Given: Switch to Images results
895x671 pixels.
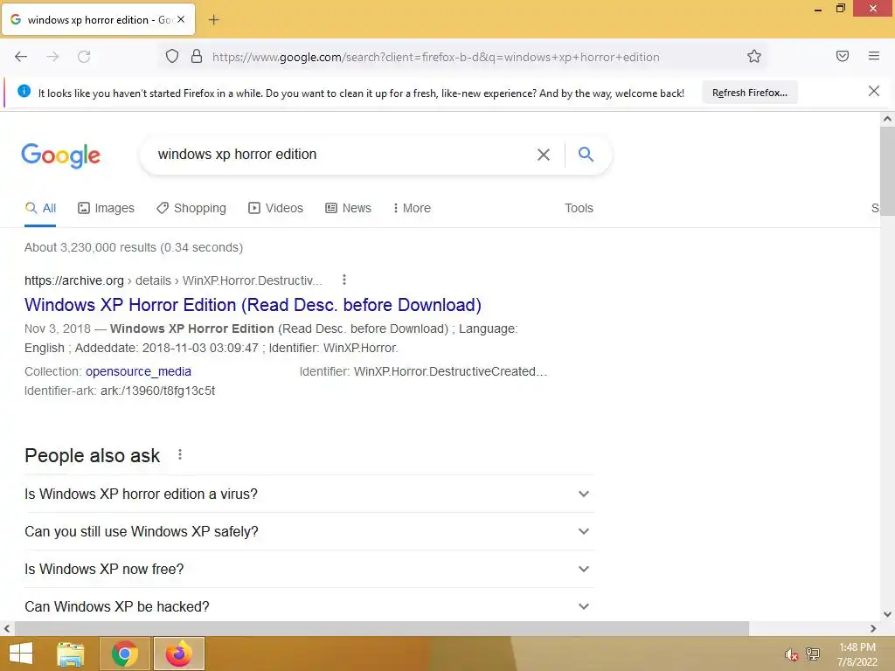Looking at the screenshot, I should (x=106, y=208).
